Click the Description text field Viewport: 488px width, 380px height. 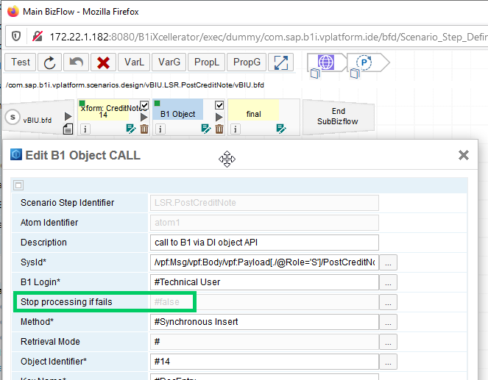coord(264,243)
